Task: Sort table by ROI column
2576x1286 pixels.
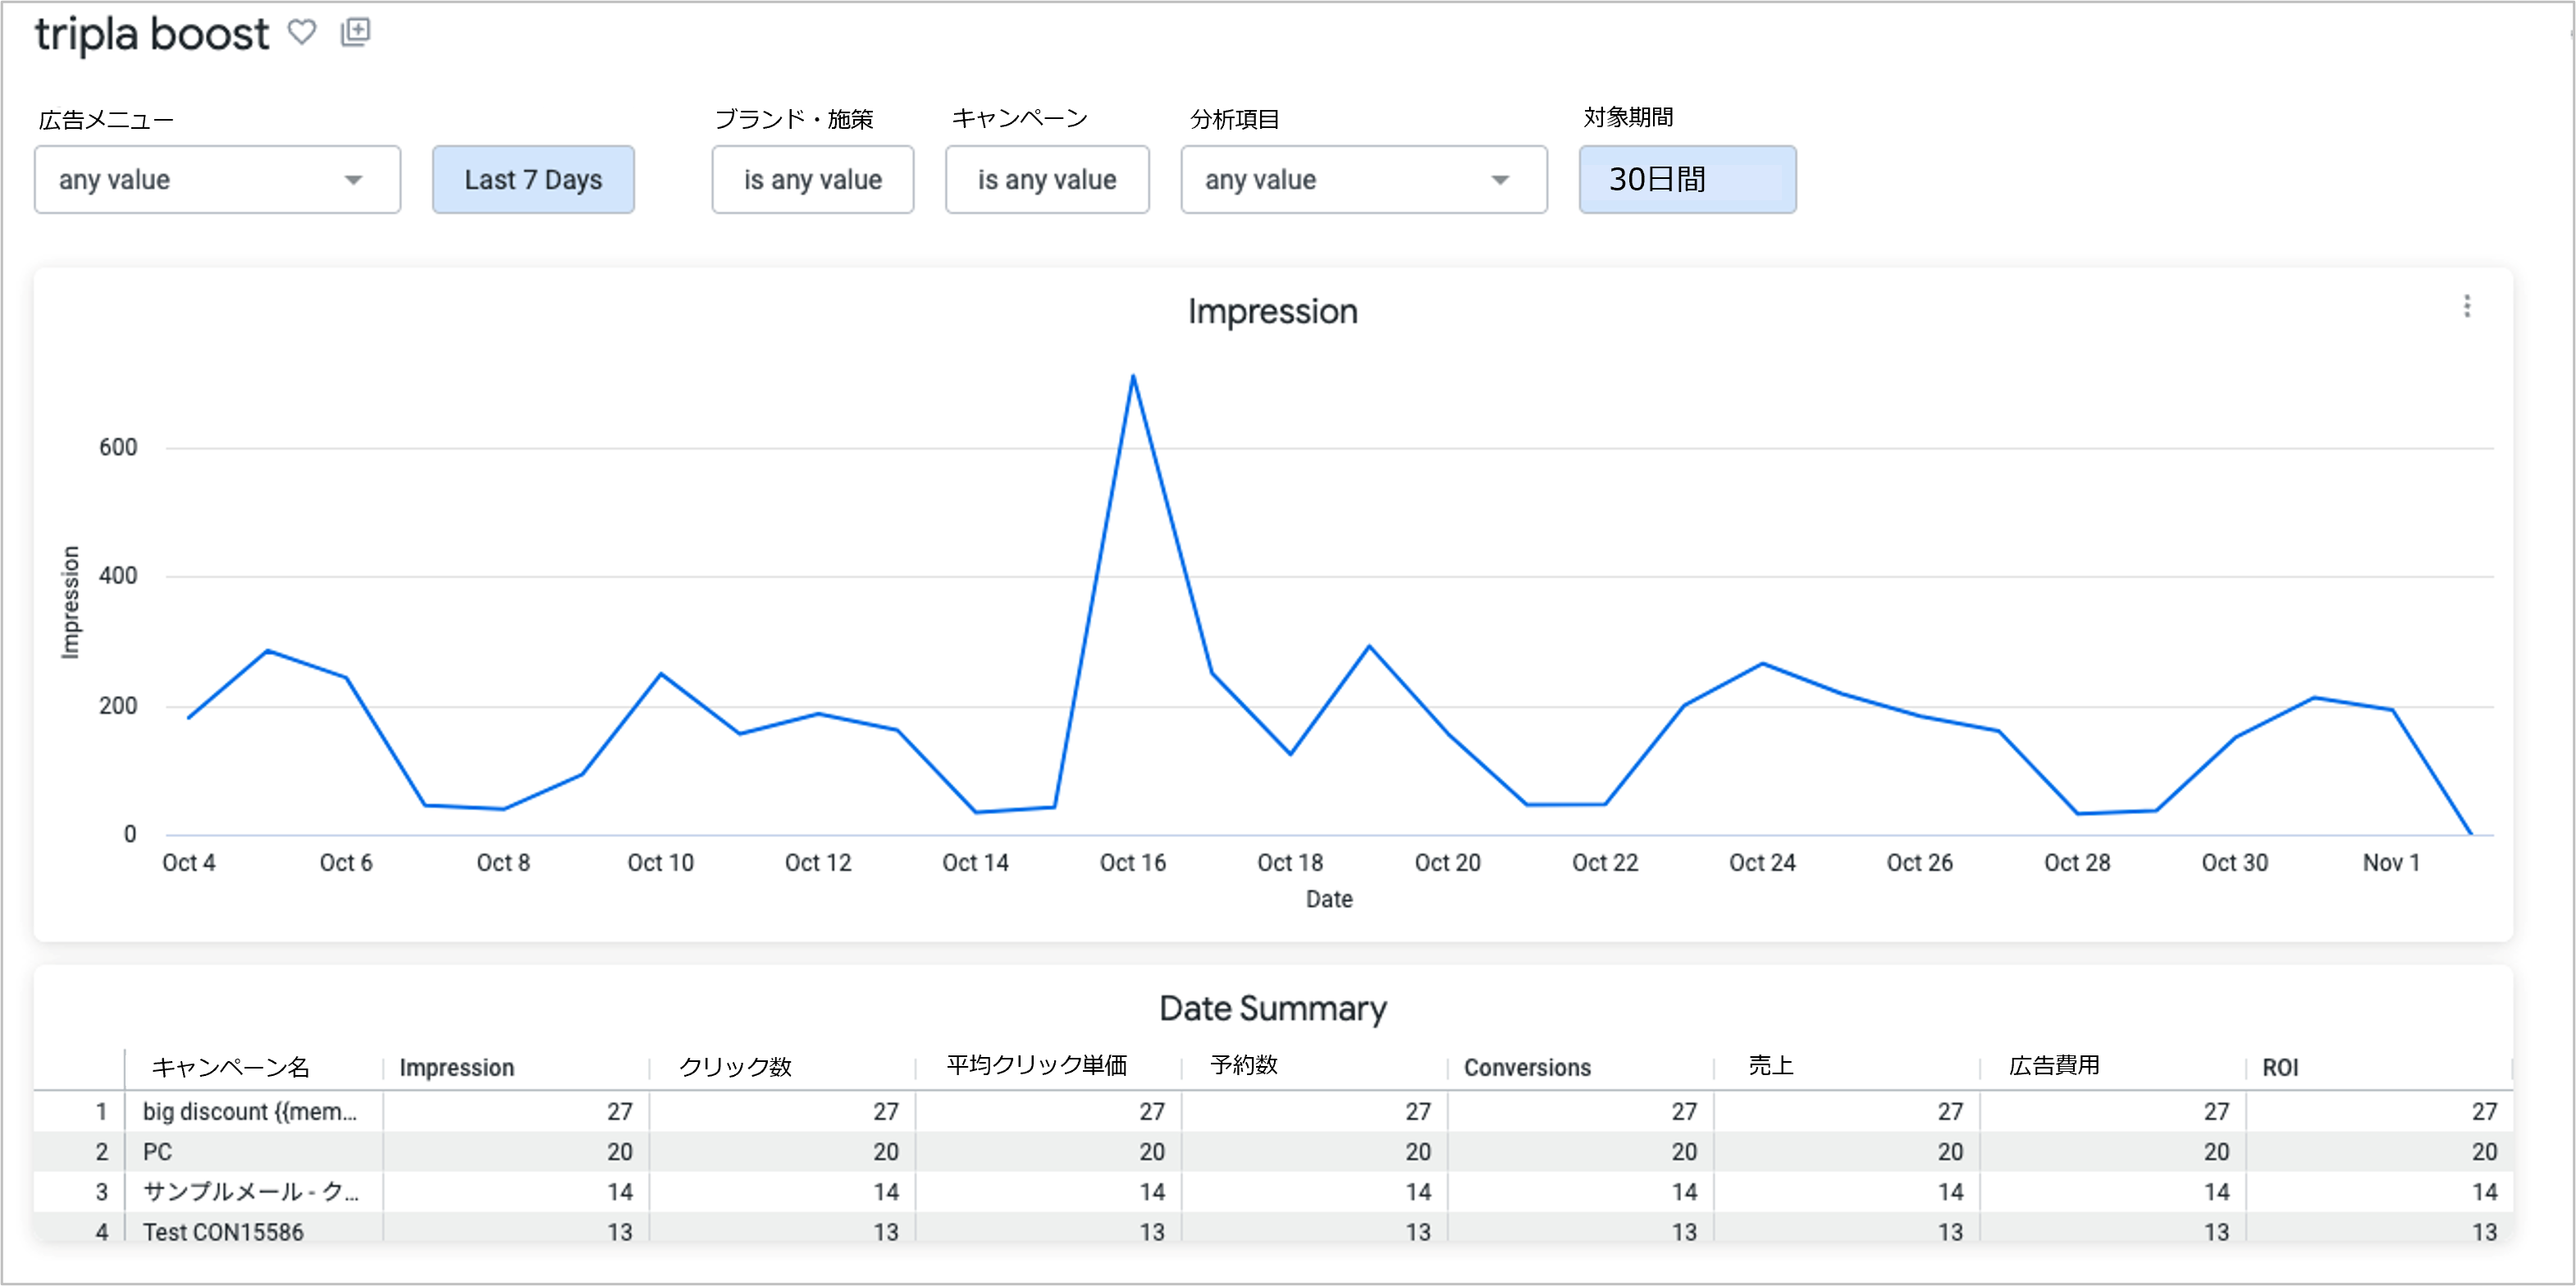Action: click(2280, 1067)
